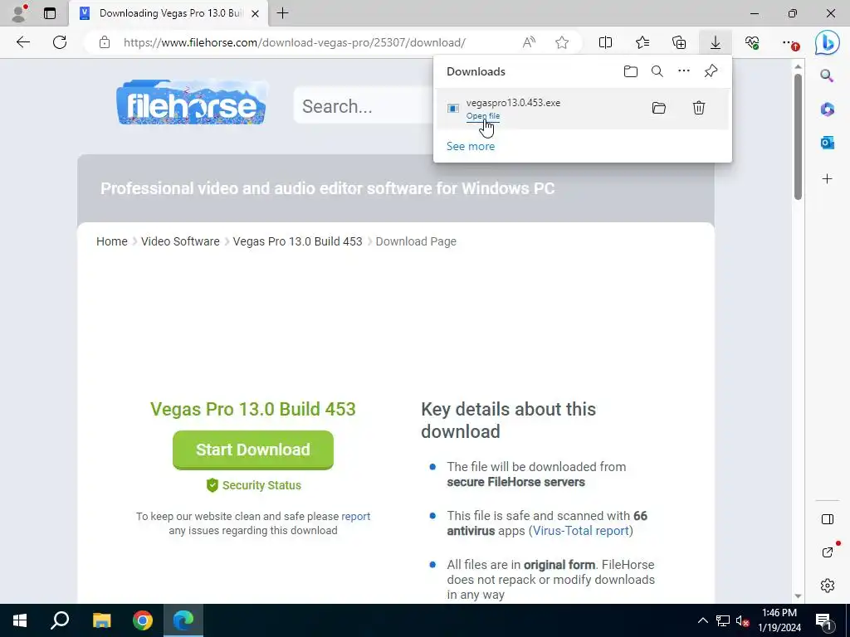Open the Windows Start menu
Viewport: 850px width, 637px height.
(20, 620)
